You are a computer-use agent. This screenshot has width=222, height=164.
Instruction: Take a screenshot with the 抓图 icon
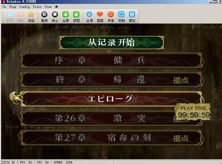(x=76, y=16)
